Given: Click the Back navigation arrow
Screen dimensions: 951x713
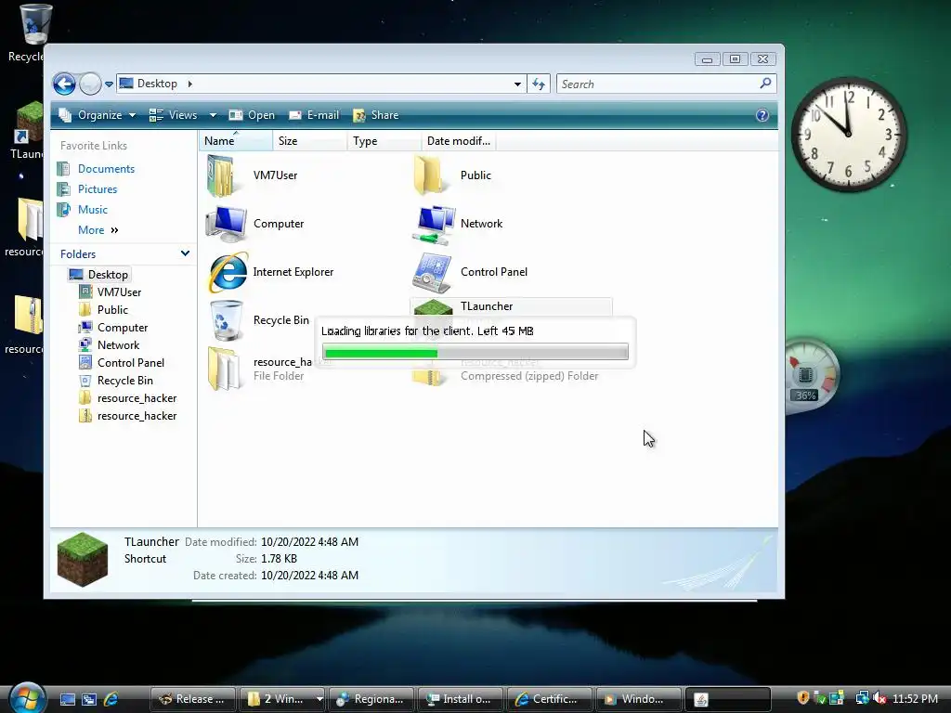Looking at the screenshot, I should click(64, 84).
